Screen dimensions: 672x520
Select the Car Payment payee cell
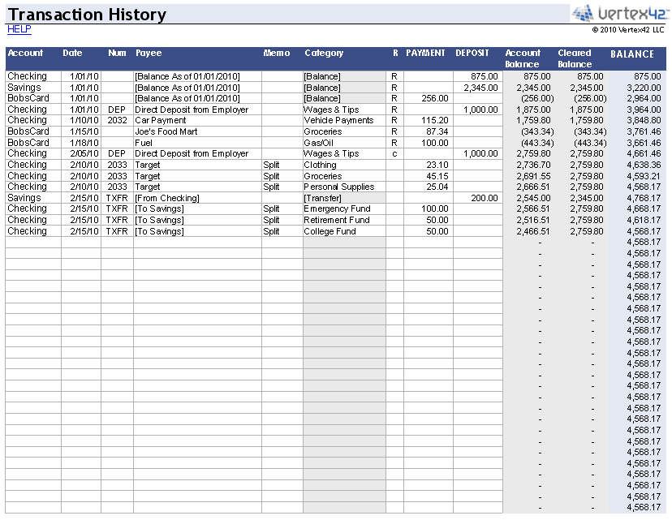[x=162, y=120]
